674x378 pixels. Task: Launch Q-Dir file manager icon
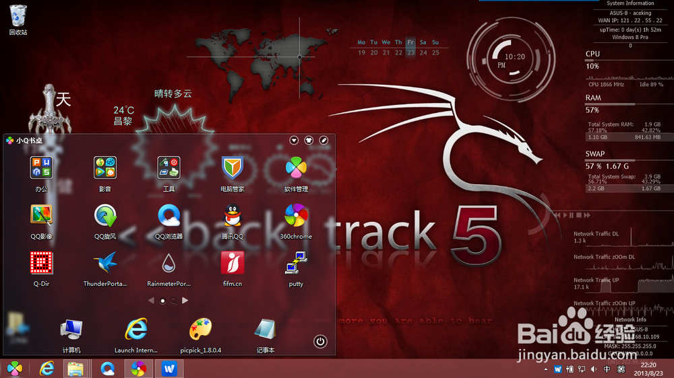click(x=41, y=262)
